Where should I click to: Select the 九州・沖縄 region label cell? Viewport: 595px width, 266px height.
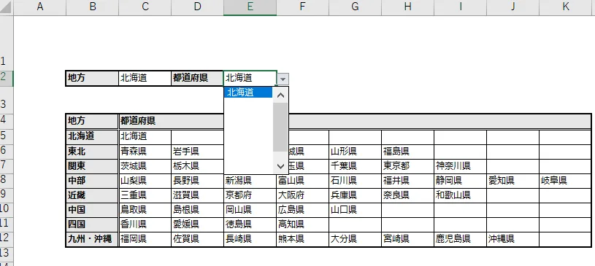click(x=92, y=239)
